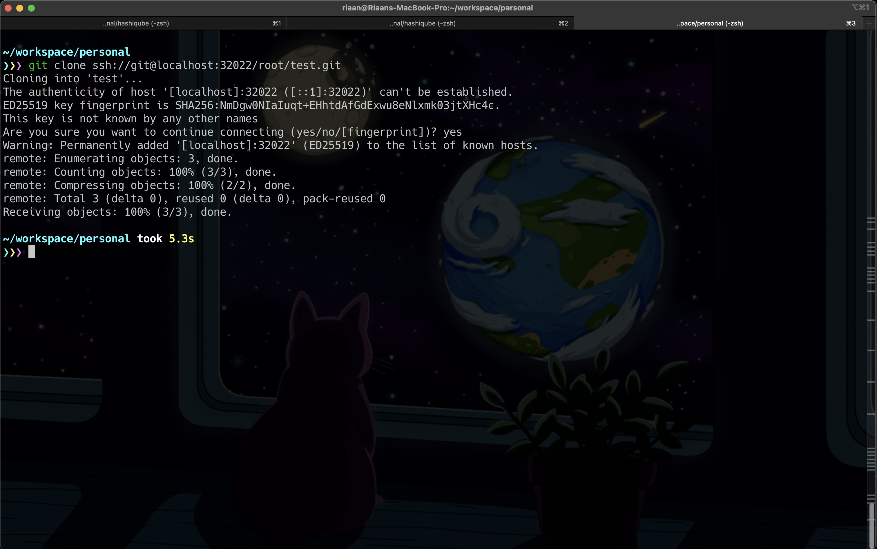
Task: Switch to second hashiqube tab marked ⌘2
Action: click(x=430, y=23)
